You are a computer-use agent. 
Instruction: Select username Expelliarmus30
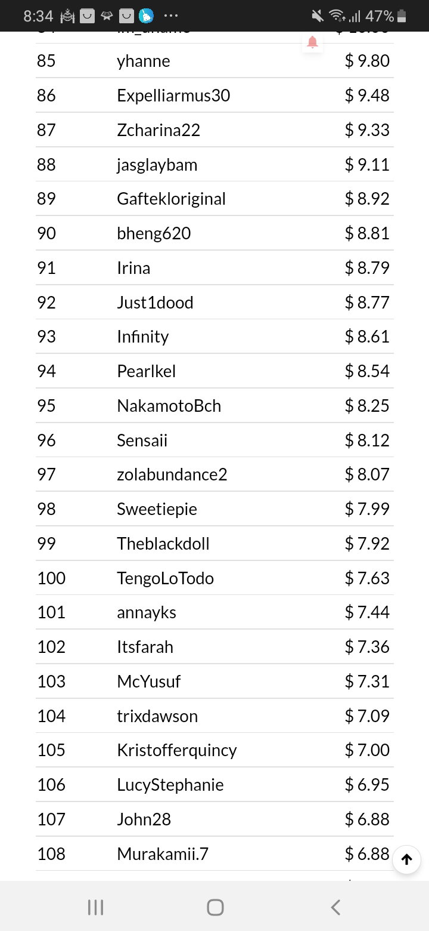173,95
